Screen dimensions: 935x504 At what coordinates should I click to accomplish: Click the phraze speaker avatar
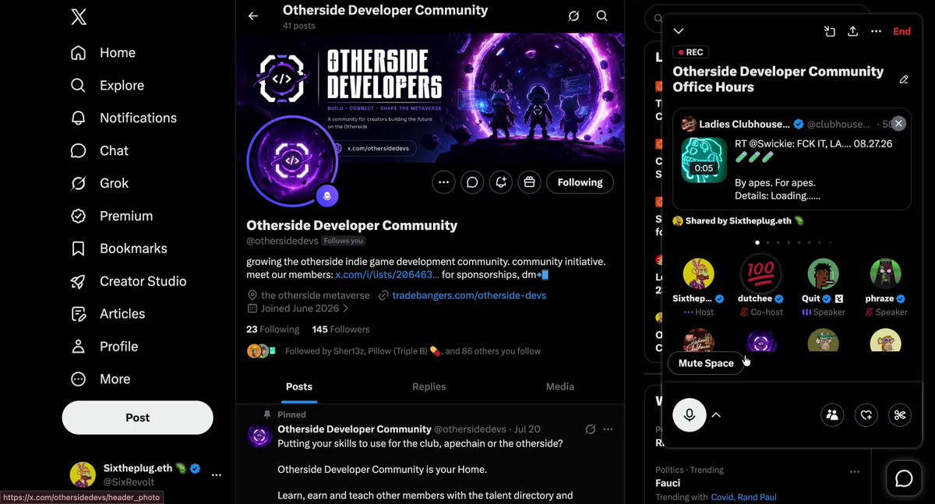[x=886, y=273]
